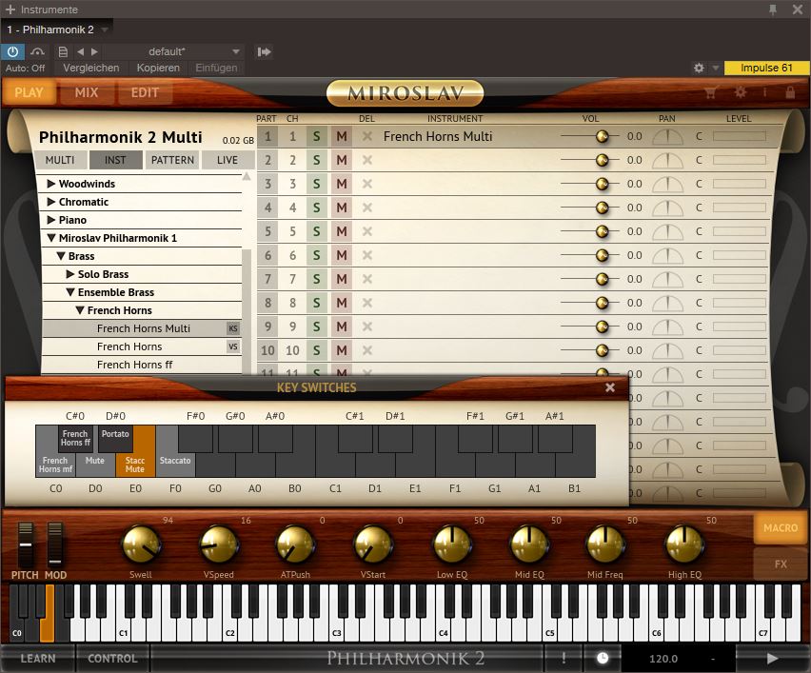Click the VS badge on French Horns

pos(233,346)
